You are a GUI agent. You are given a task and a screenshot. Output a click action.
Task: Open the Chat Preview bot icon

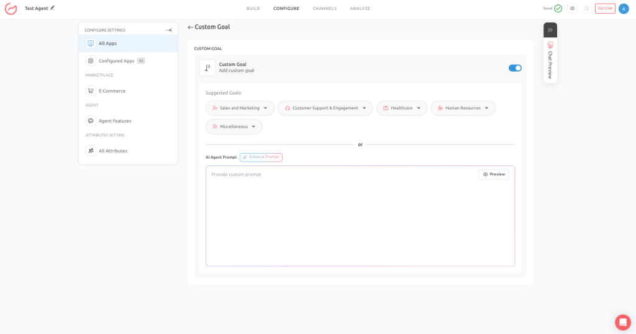(550, 45)
